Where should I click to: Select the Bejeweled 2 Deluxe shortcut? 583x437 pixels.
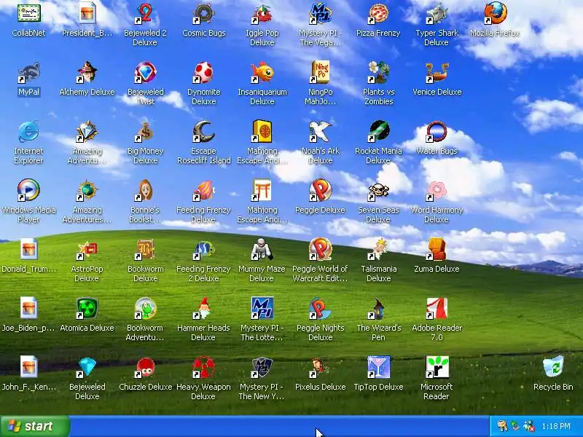(x=145, y=14)
